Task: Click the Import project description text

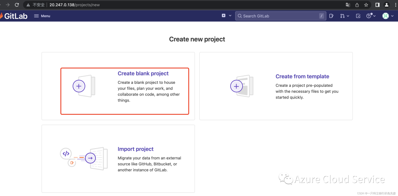Action: (x=149, y=164)
